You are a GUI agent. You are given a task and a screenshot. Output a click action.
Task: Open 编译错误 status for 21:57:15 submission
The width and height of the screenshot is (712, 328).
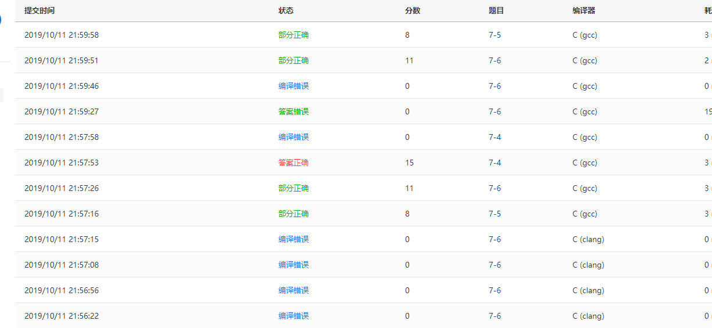(294, 239)
